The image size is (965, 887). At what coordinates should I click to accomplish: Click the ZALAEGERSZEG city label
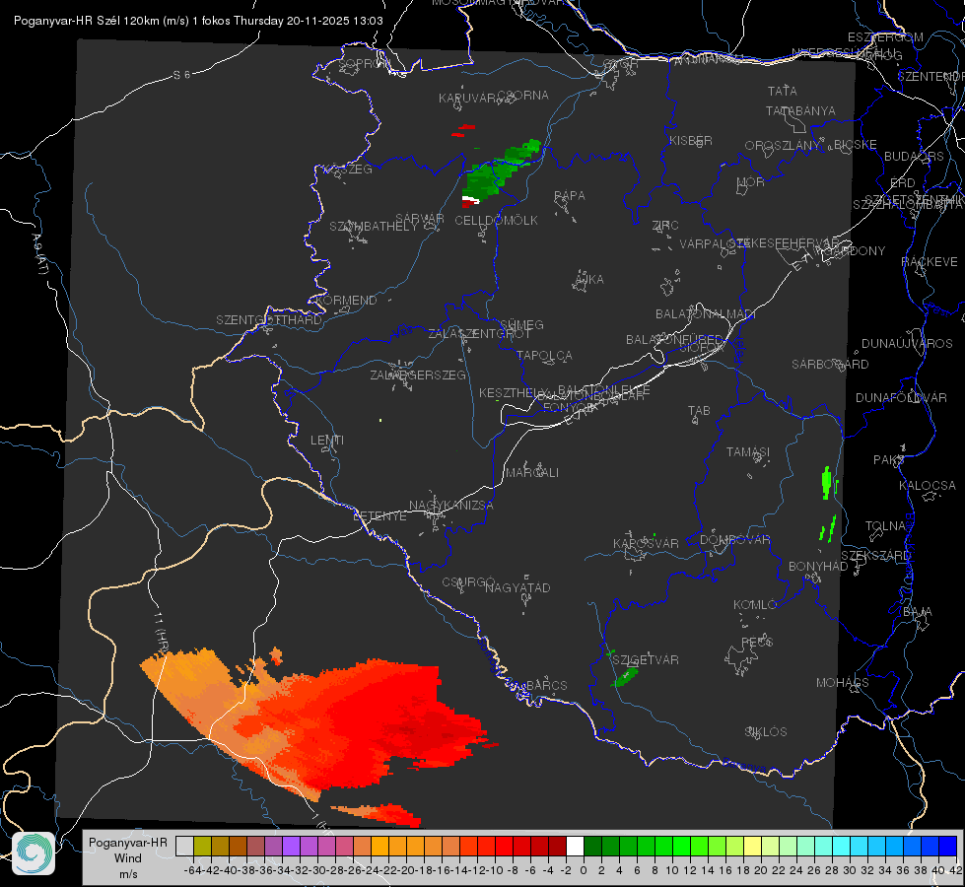(418, 375)
